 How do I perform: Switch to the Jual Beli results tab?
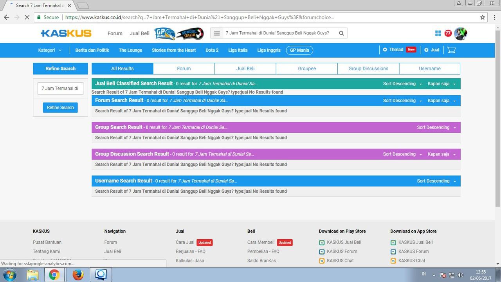point(245,69)
